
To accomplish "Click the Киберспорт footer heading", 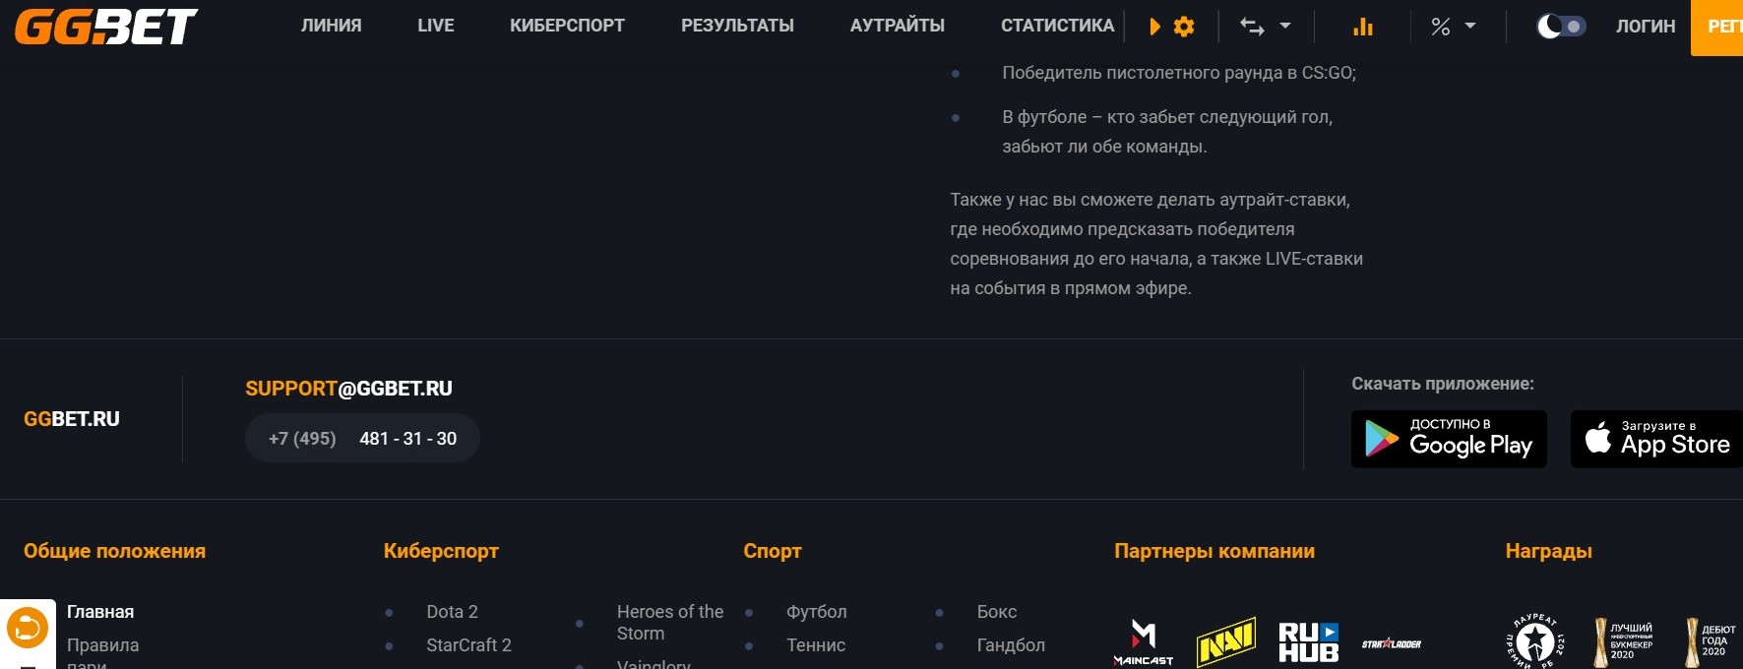I will [441, 551].
